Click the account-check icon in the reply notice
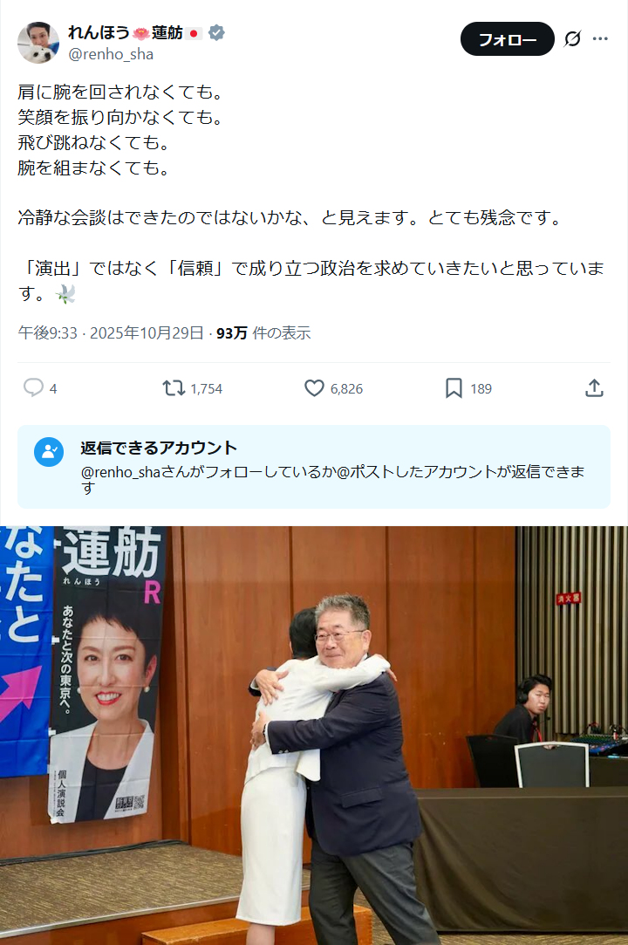The height and width of the screenshot is (945, 628). coord(49,452)
